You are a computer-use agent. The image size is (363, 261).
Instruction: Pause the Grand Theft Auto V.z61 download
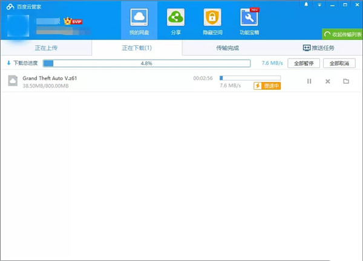[x=309, y=81]
